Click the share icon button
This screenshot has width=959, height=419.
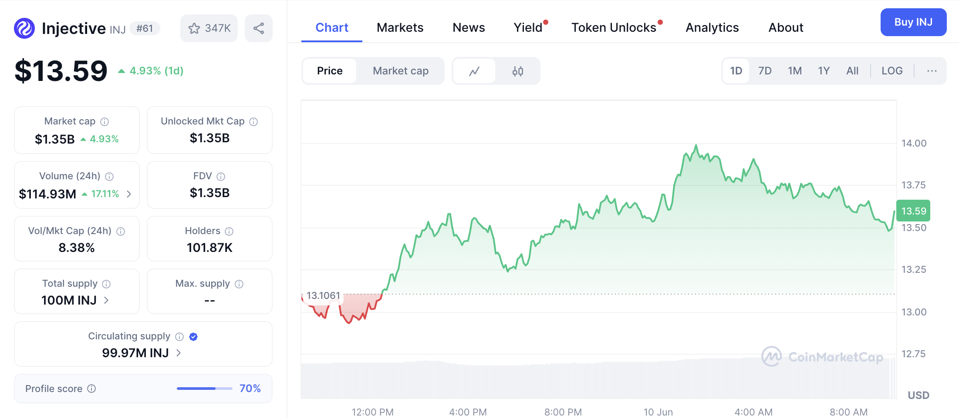[x=259, y=28]
